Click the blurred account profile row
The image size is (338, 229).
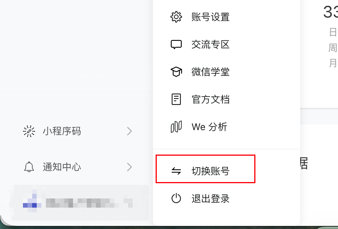[80, 203]
